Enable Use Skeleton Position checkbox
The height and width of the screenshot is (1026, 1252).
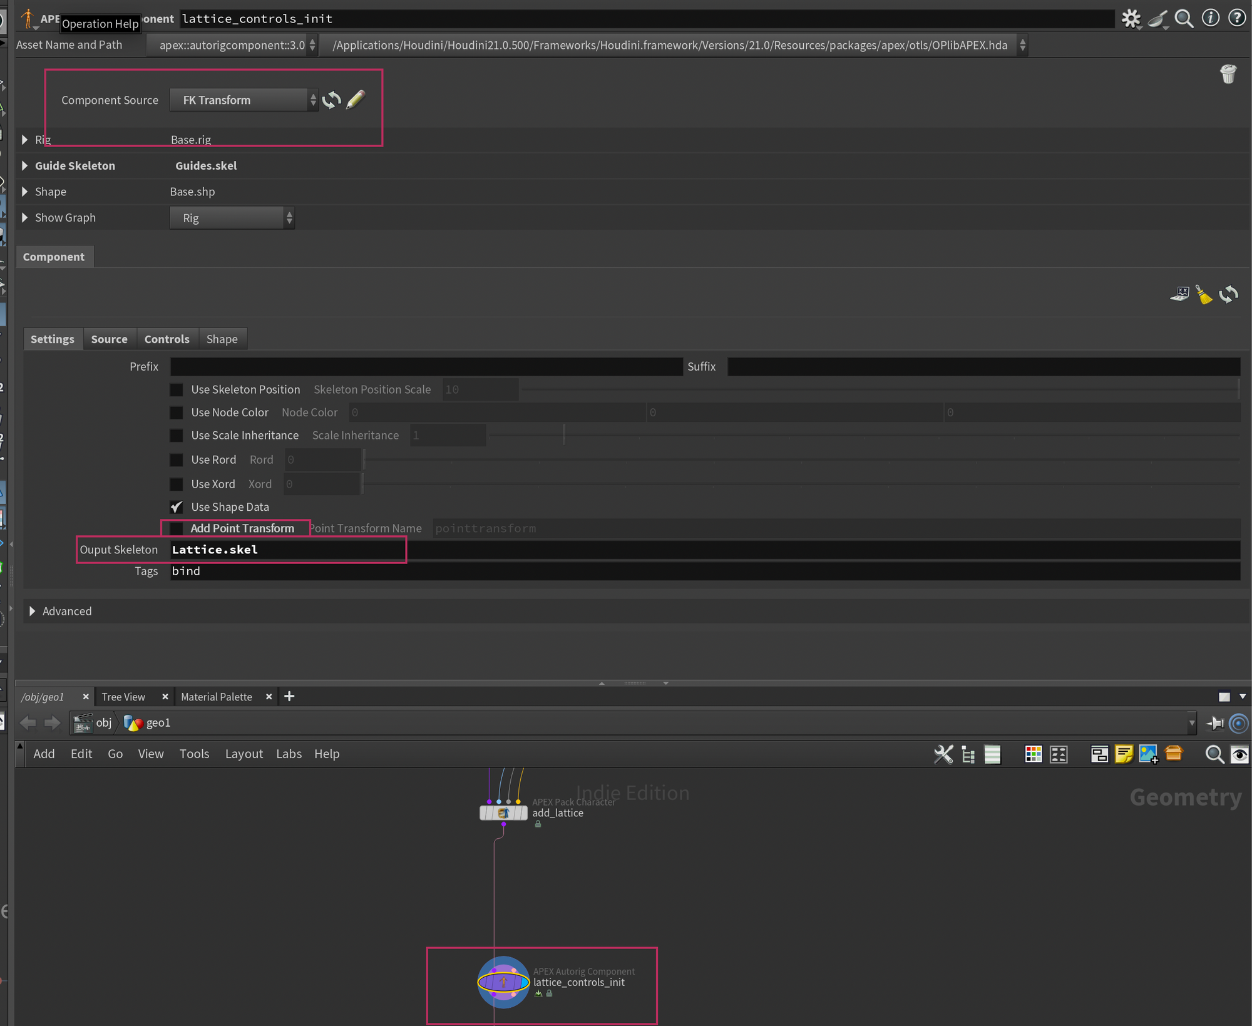click(177, 390)
